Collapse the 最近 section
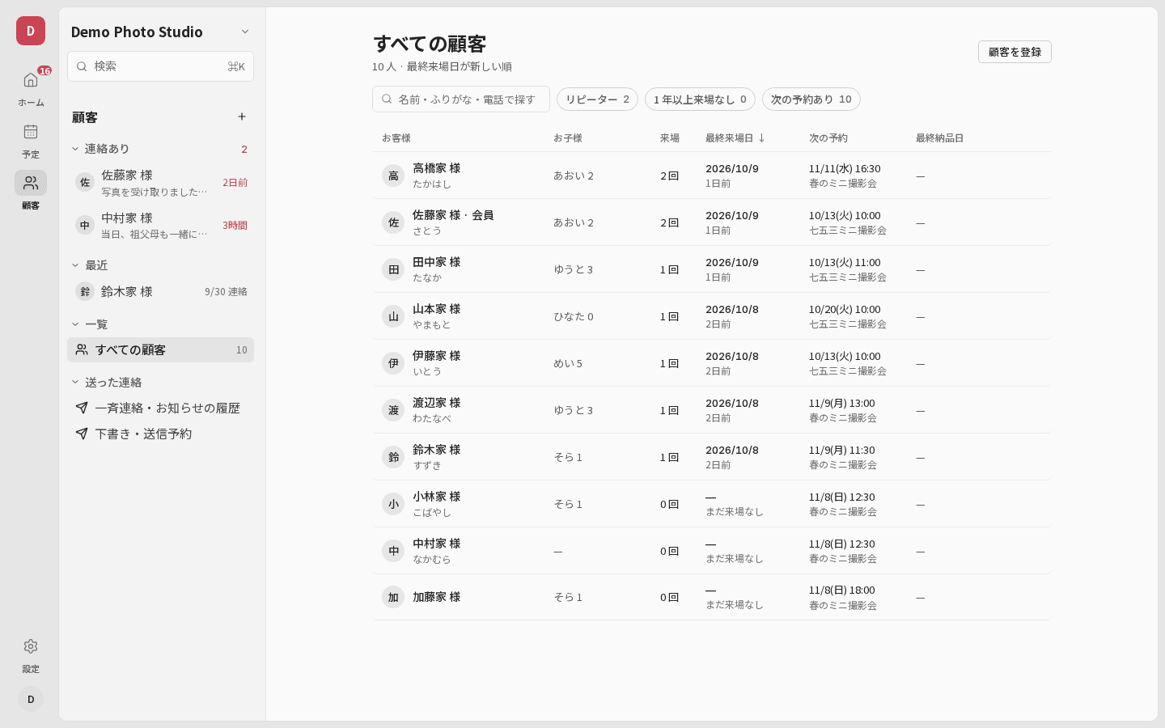The height and width of the screenshot is (728, 1165). [x=75, y=265]
